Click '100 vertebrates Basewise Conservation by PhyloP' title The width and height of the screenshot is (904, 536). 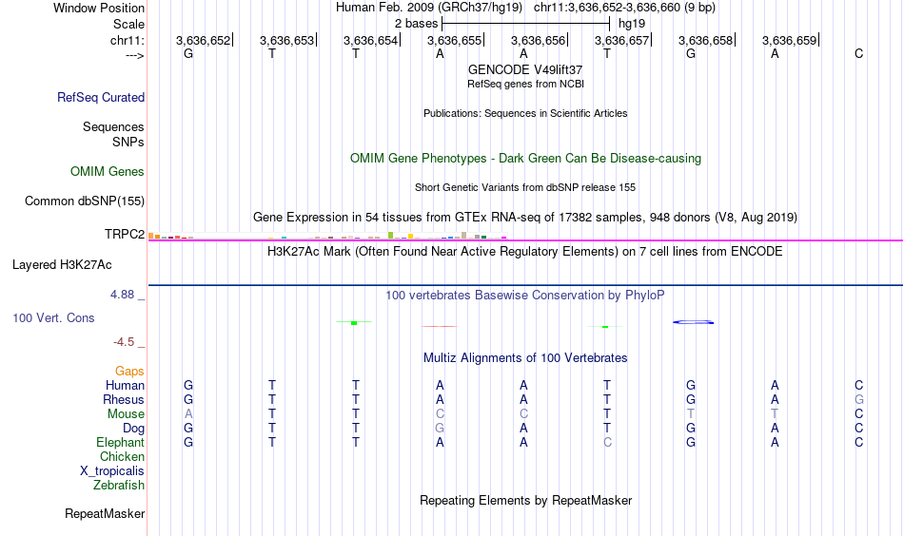(x=525, y=296)
